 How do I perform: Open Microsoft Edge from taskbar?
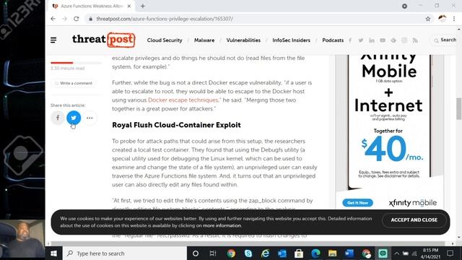click(316, 253)
